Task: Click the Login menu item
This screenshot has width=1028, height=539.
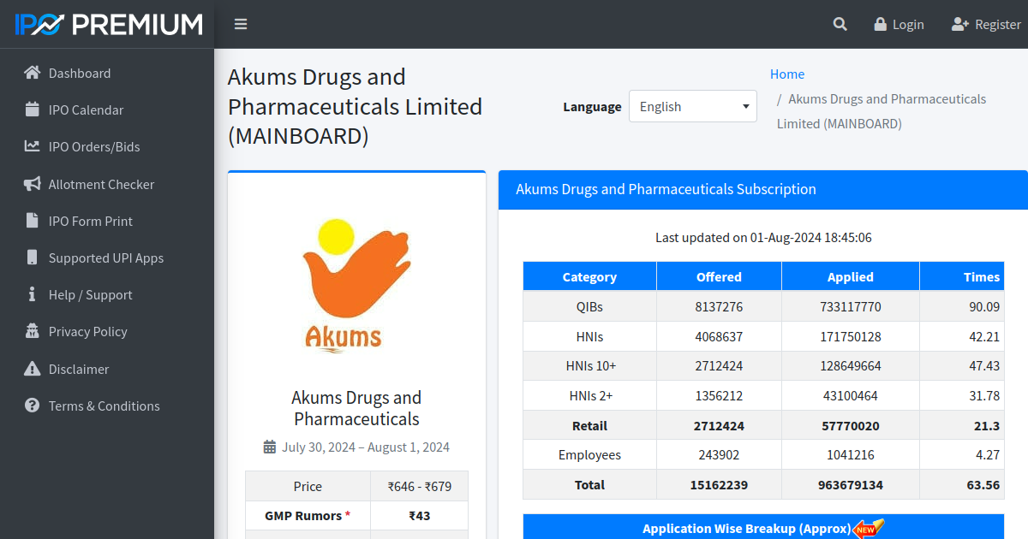Action: (899, 24)
